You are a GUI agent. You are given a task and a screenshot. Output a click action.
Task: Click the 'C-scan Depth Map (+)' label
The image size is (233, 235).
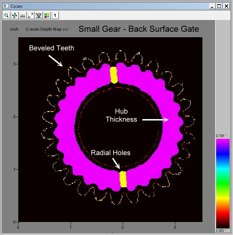(47, 29)
